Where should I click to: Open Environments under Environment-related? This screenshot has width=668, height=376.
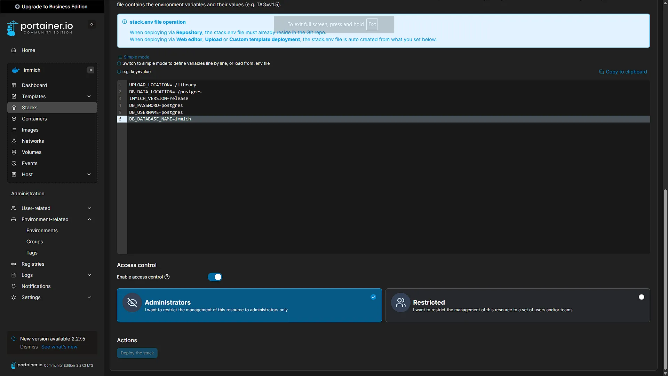(x=42, y=230)
